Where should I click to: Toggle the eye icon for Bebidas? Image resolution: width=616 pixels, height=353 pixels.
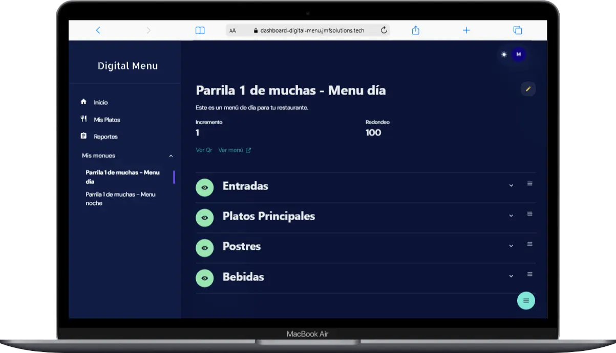click(x=204, y=278)
